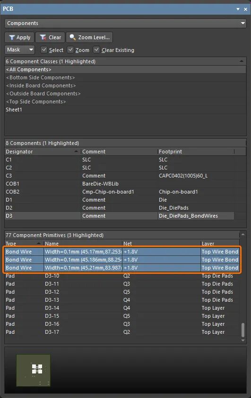The image size is (251, 398).
Task: Click the Designator column sort arrow
Action: point(76,151)
